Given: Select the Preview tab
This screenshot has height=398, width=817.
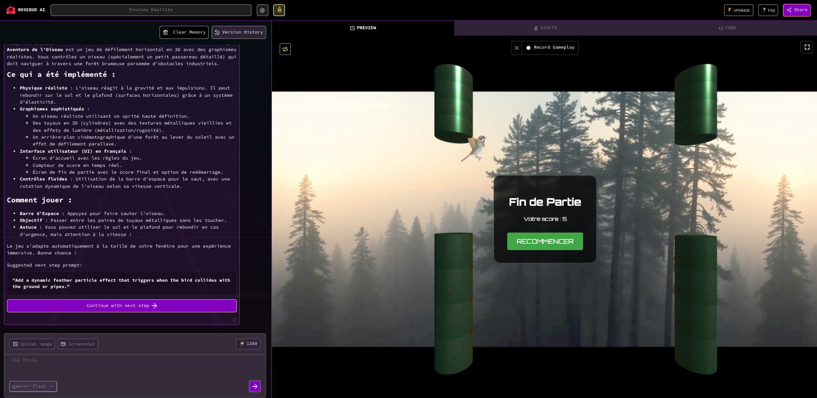Looking at the screenshot, I should (363, 28).
